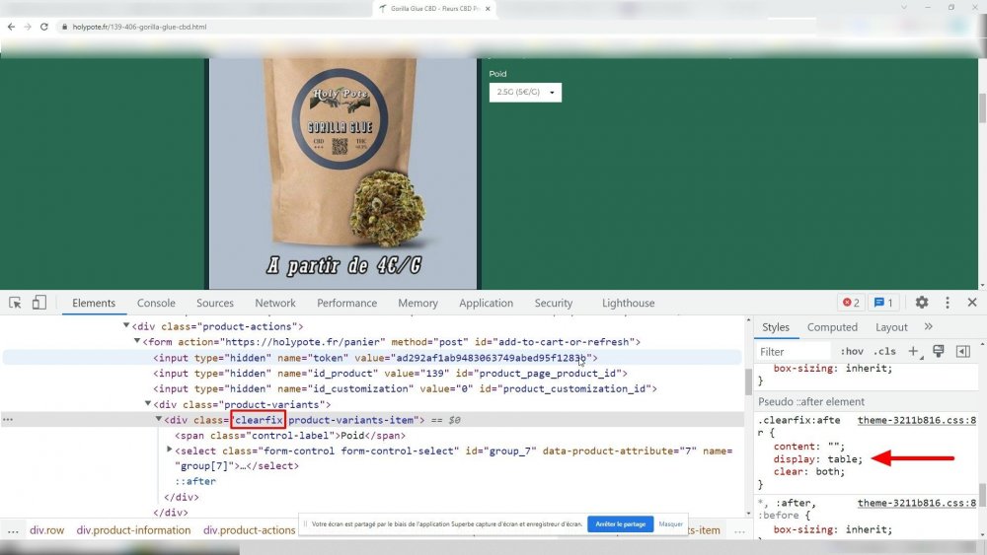Click the clear: both declaration
987x555 pixels.
tap(809, 471)
